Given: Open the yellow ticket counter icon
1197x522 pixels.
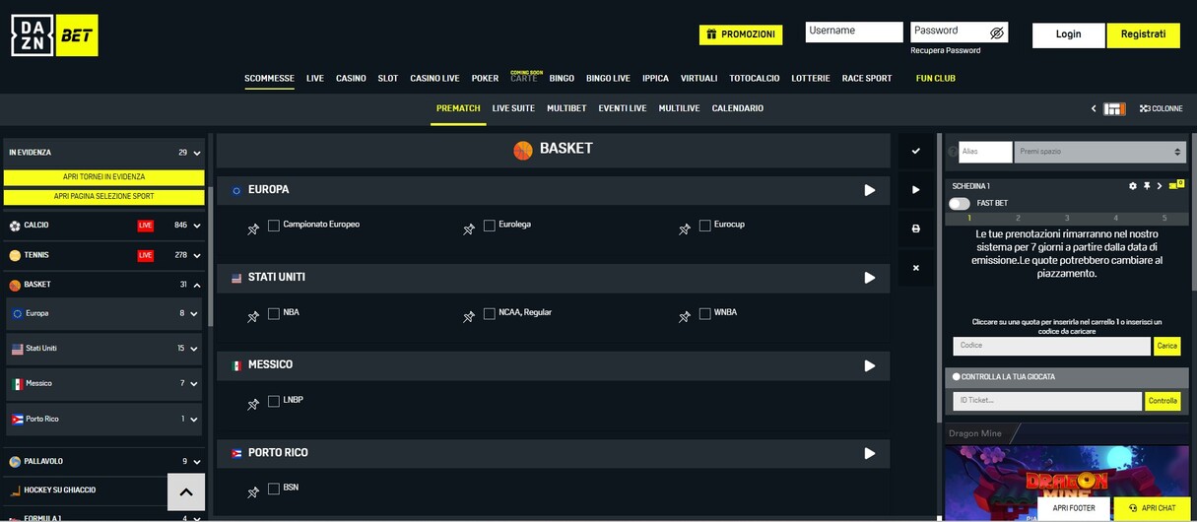Looking at the screenshot, I should [1175, 185].
